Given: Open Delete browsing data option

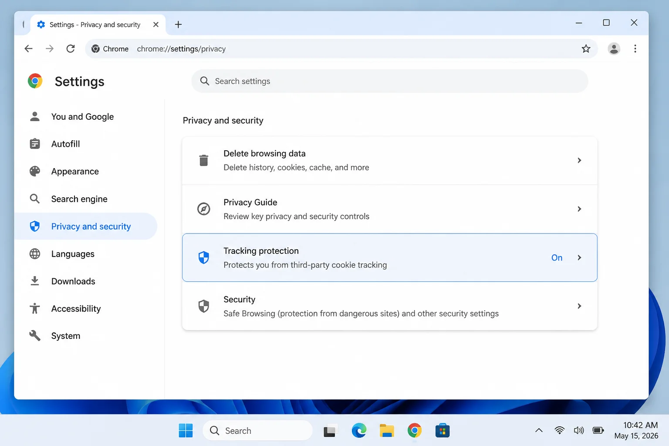Looking at the screenshot, I should [x=389, y=160].
